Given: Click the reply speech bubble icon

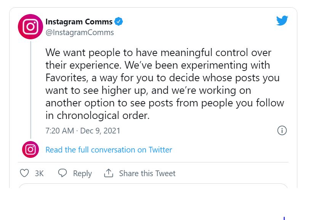Looking at the screenshot, I should (x=63, y=173).
